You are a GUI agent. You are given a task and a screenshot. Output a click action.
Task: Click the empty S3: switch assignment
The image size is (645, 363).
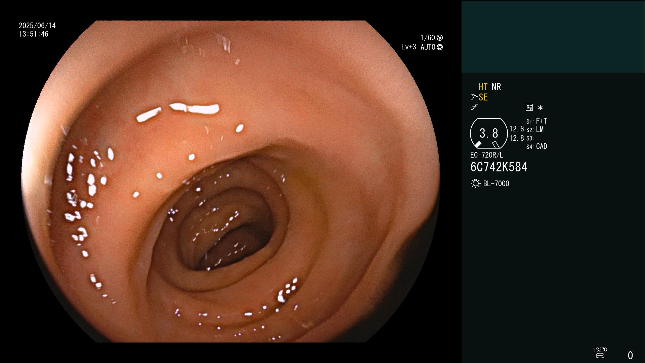(530, 138)
